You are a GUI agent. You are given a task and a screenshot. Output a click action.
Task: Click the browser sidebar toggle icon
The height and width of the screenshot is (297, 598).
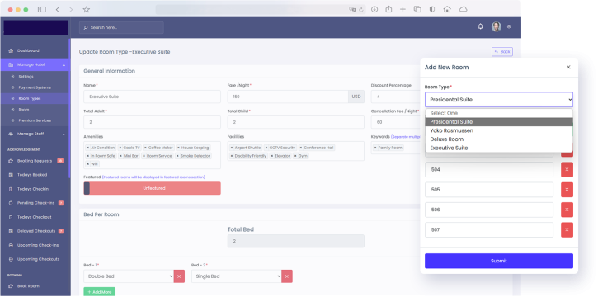(x=42, y=10)
